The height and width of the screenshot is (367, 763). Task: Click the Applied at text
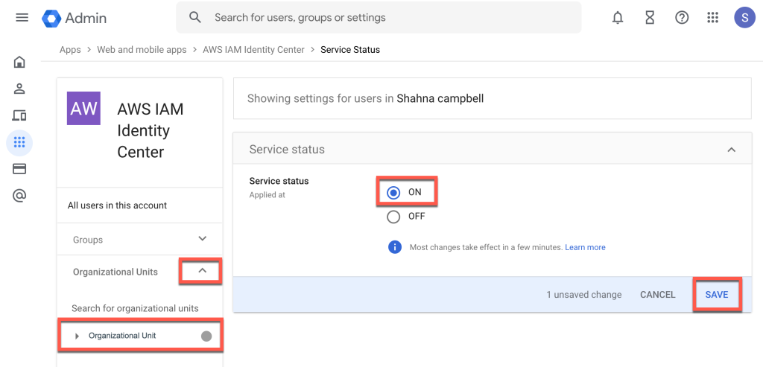coord(267,195)
